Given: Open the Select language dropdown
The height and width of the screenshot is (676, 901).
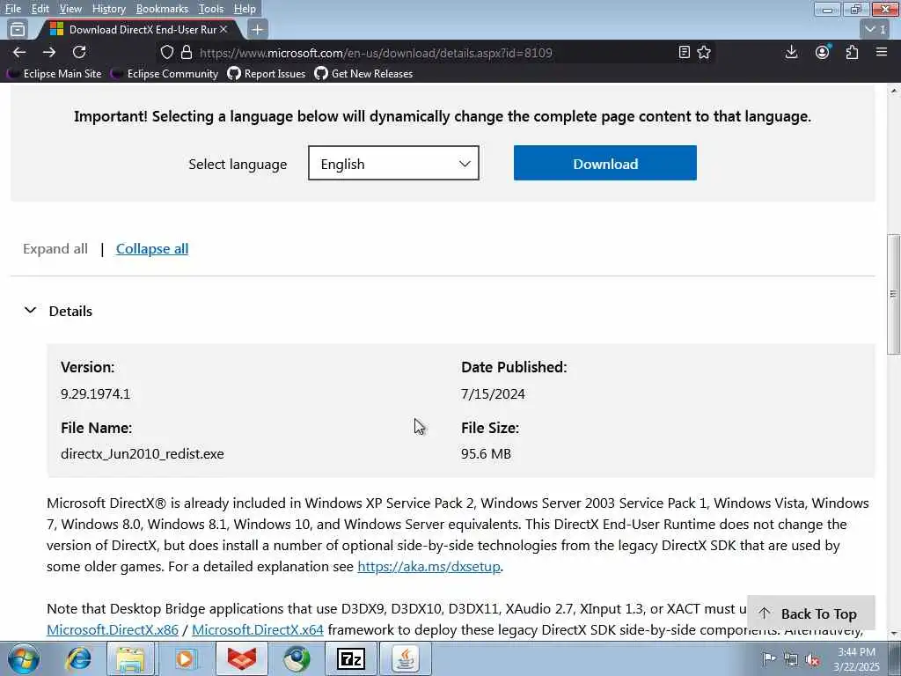Looking at the screenshot, I should click(393, 163).
